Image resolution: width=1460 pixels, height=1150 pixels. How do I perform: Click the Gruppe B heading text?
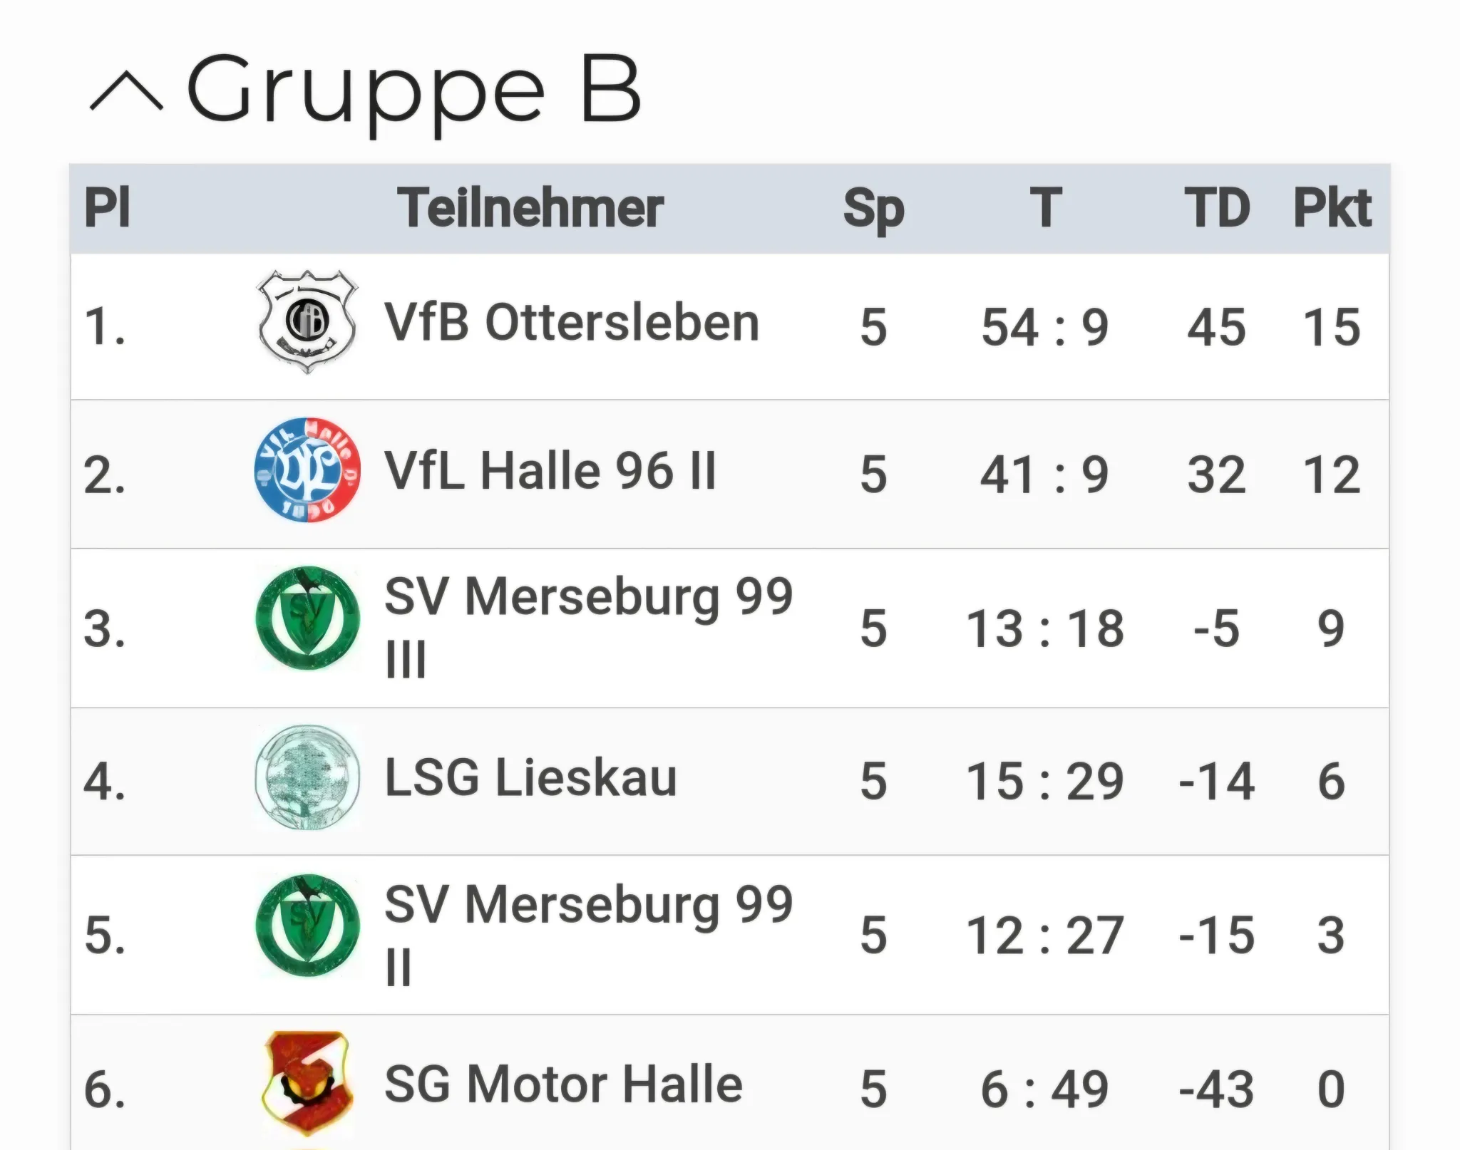(x=413, y=93)
